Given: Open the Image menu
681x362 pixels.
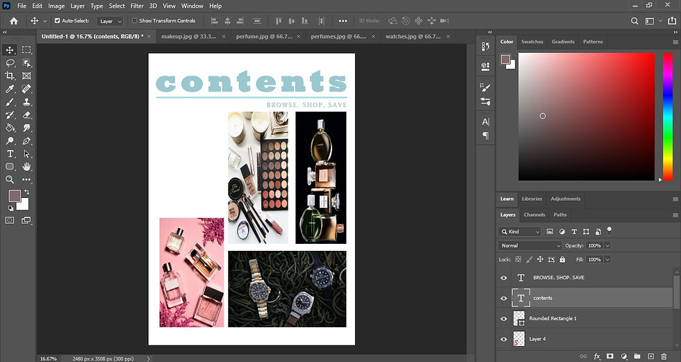Looking at the screenshot, I should (x=56, y=6).
